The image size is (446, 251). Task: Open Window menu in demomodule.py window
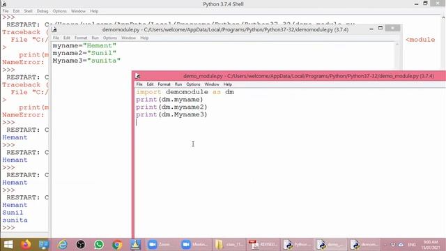pos(128,38)
